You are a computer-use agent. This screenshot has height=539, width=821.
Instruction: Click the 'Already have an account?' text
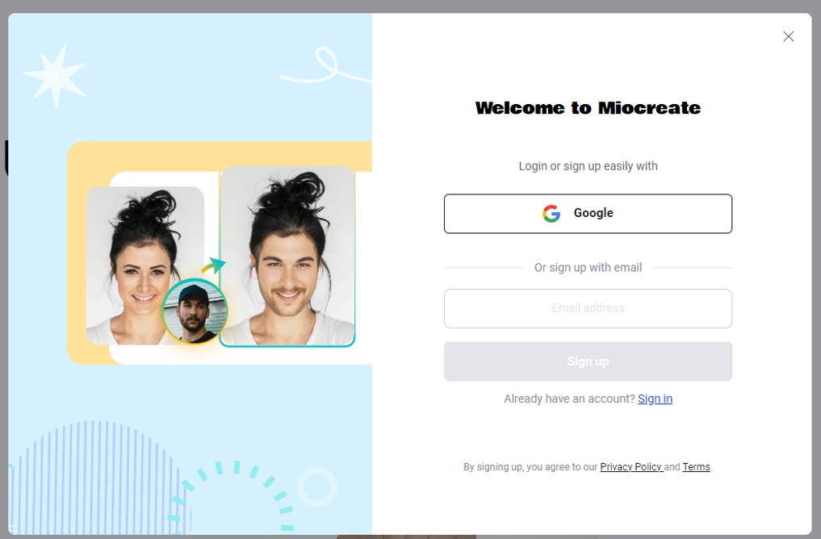(569, 399)
